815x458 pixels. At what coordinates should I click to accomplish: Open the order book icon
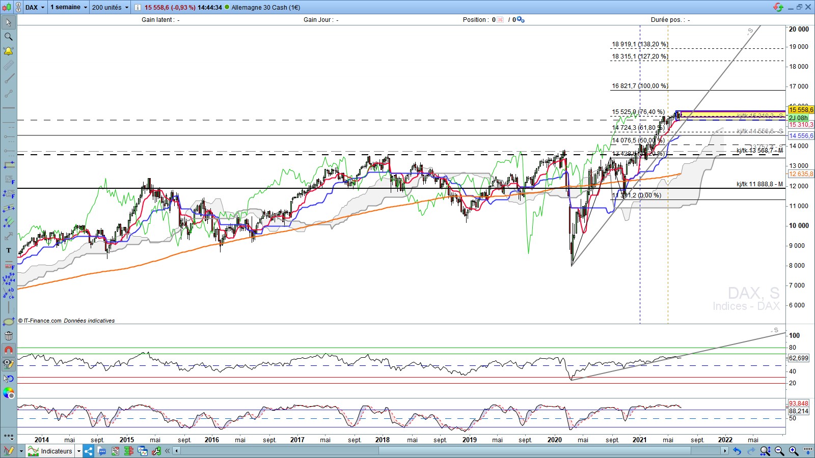[129, 451]
